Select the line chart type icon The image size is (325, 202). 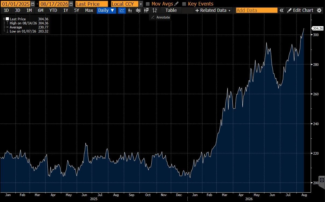pos(122,10)
